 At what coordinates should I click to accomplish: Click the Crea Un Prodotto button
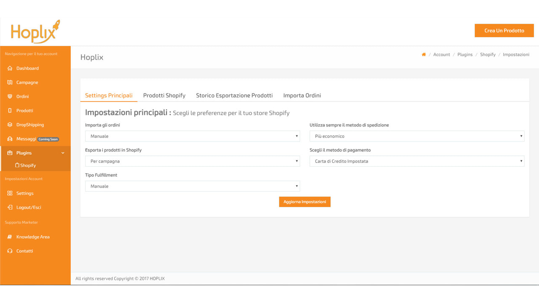pos(504,30)
